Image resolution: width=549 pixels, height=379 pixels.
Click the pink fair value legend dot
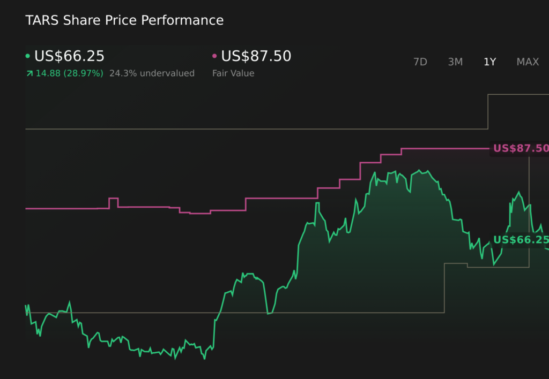[x=214, y=56]
